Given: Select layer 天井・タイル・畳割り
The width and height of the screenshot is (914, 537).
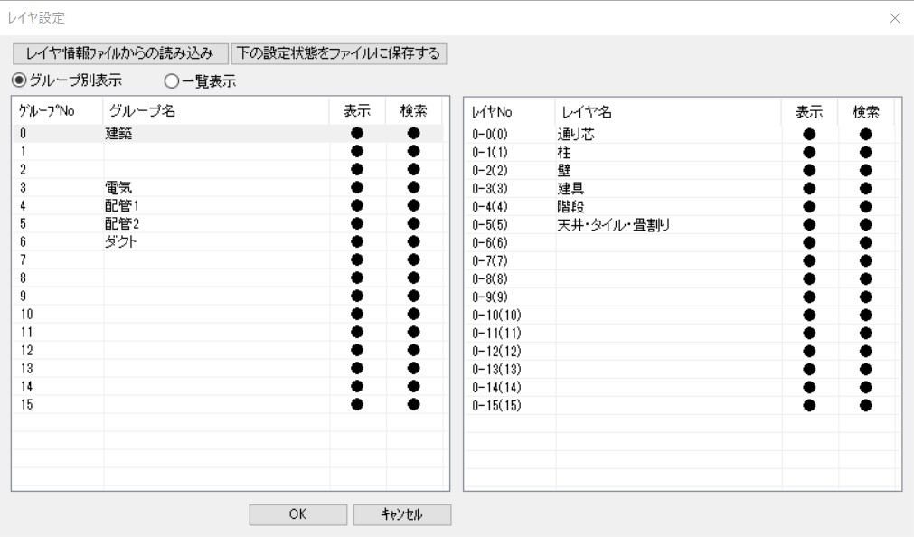Looking at the screenshot, I should click(x=680, y=224).
